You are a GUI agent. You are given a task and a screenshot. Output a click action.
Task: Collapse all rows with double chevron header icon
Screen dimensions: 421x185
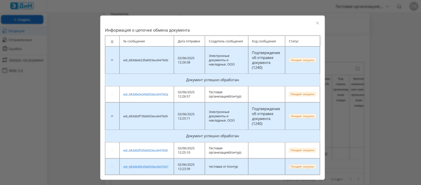pos(112,42)
